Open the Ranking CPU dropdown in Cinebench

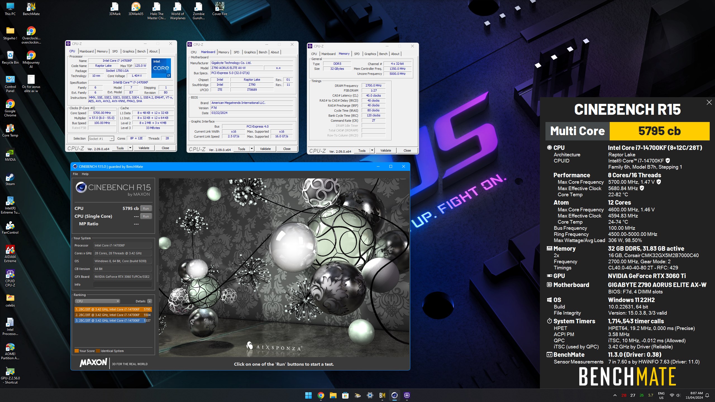pos(97,301)
